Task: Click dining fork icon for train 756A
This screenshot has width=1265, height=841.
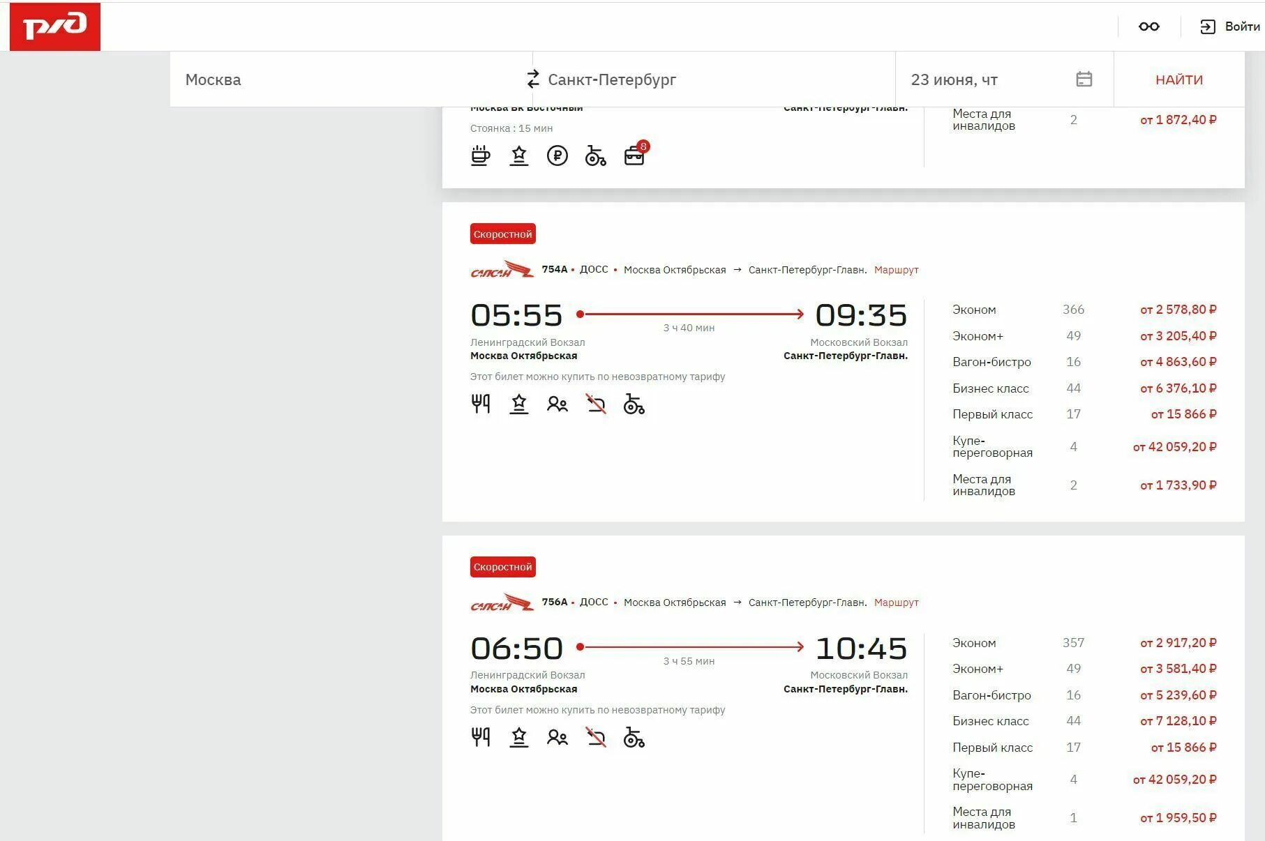Action: point(481,737)
